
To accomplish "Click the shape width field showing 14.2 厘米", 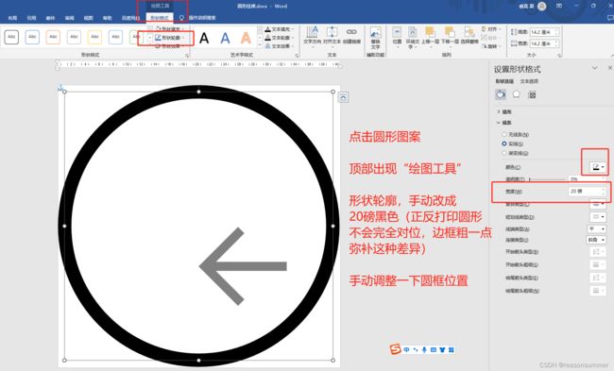I will 543,43.
